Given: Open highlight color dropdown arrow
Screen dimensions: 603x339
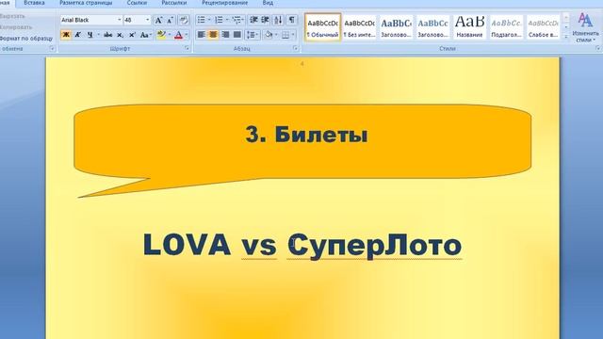Looking at the screenshot, I should coord(170,35).
